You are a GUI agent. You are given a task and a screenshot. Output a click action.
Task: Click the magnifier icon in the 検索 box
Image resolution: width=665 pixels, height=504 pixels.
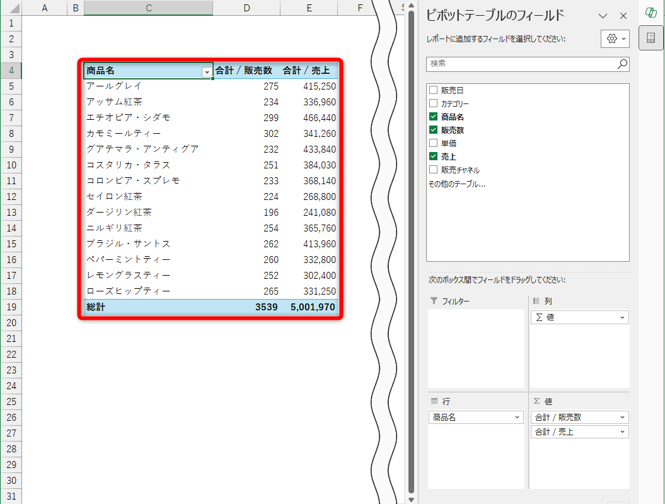click(x=622, y=64)
